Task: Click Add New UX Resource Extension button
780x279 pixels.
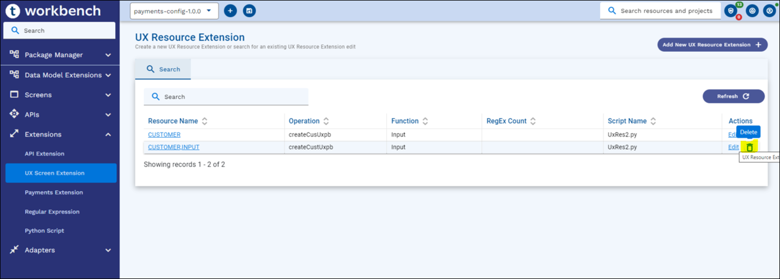Action: (712, 45)
